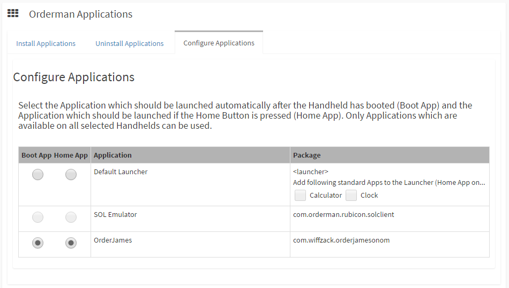Viewport: 509px width, 288px height.
Task: Click the com.wiffzack.orderjamesonom package text
Action: click(x=341, y=240)
